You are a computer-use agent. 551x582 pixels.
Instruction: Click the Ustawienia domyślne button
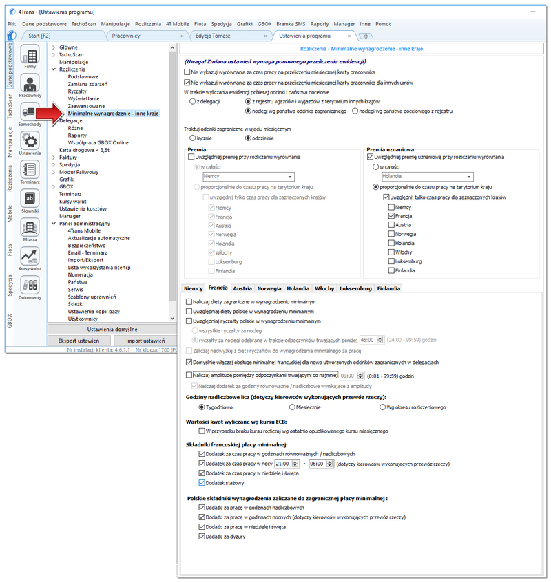pyautogui.click(x=112, y=330)
